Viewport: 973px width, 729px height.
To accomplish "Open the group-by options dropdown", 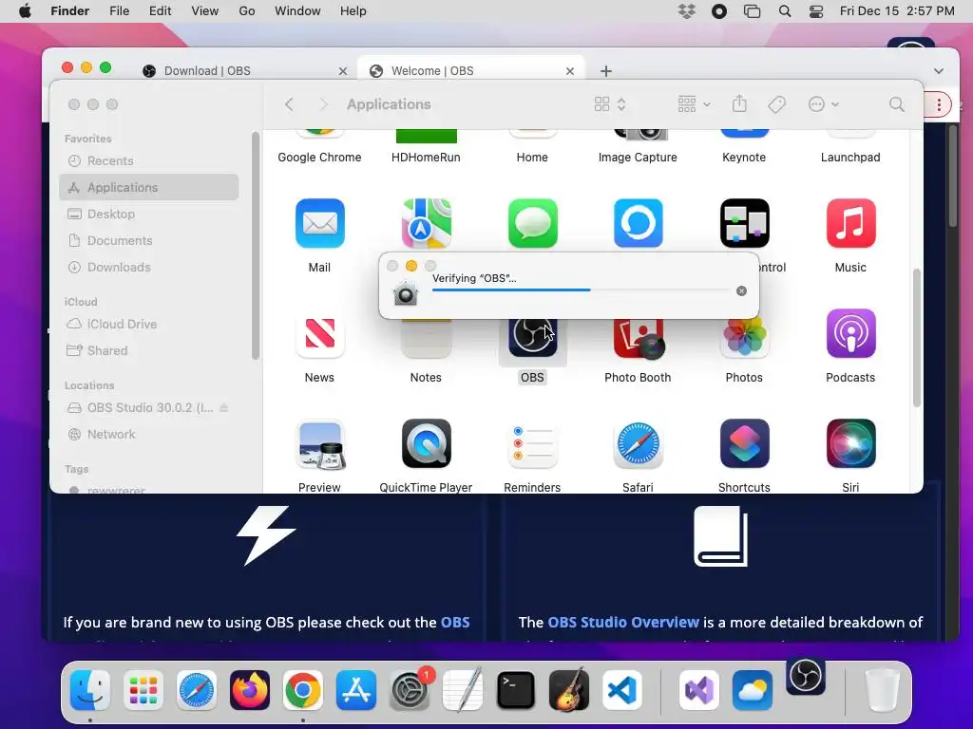I will click(695, 104).
